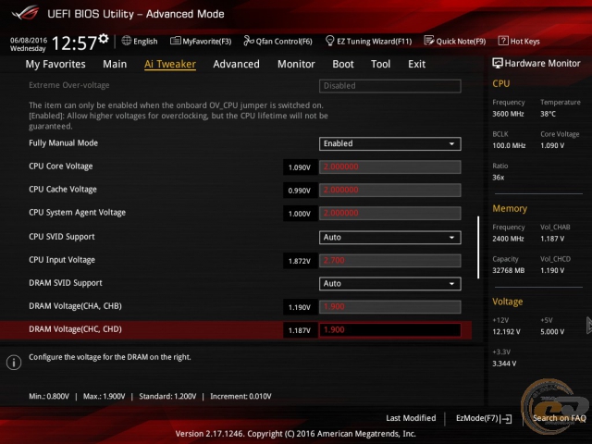Click the 12.192 V voltage reading
The height and width of the screenshot is (444, 592).
506,331
